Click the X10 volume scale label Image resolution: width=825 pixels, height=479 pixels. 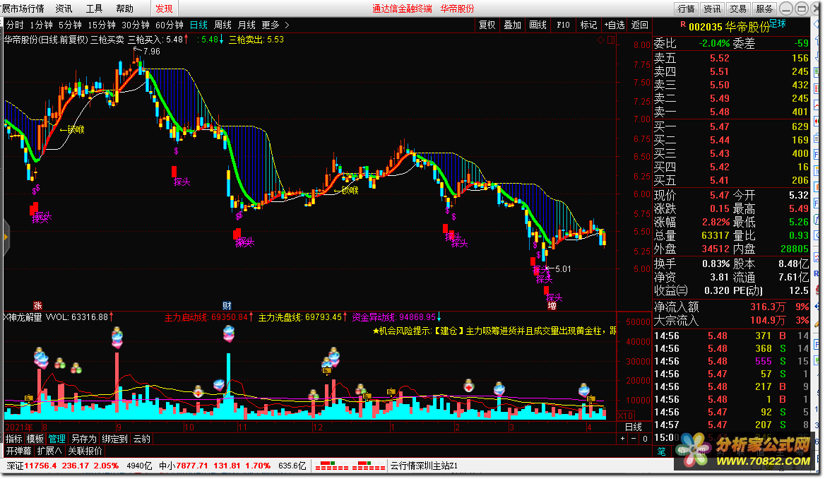click(625, 416)
